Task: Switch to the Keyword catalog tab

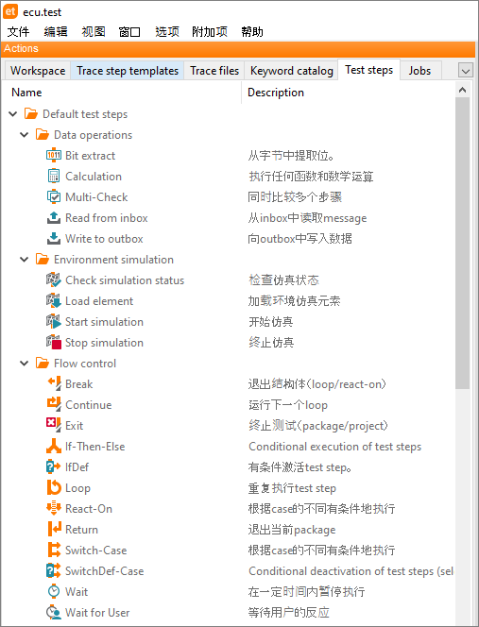Action: click(291, 71)
